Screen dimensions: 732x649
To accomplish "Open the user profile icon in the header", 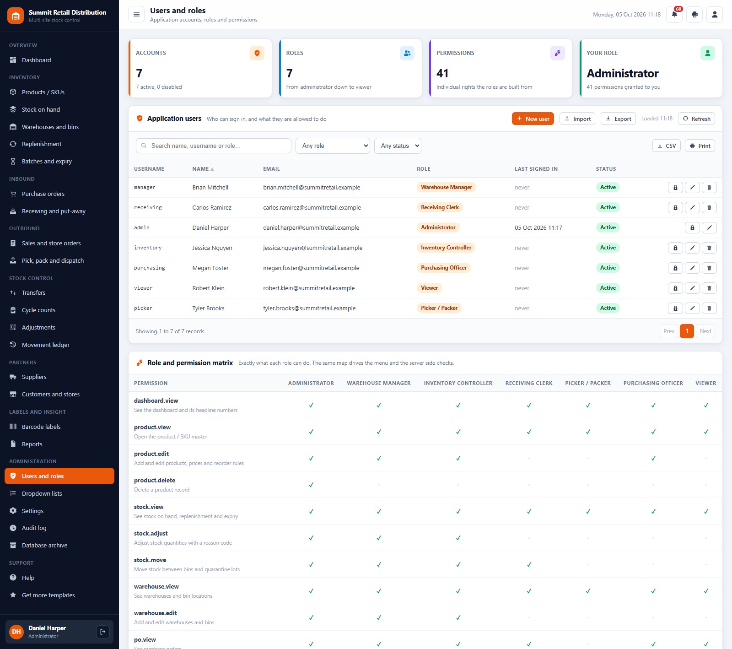I will tap(715, 15).
